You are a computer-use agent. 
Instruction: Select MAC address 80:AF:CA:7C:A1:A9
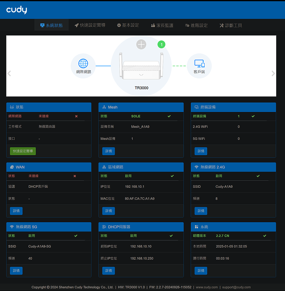pyautogui.click(x=140, y=199)
